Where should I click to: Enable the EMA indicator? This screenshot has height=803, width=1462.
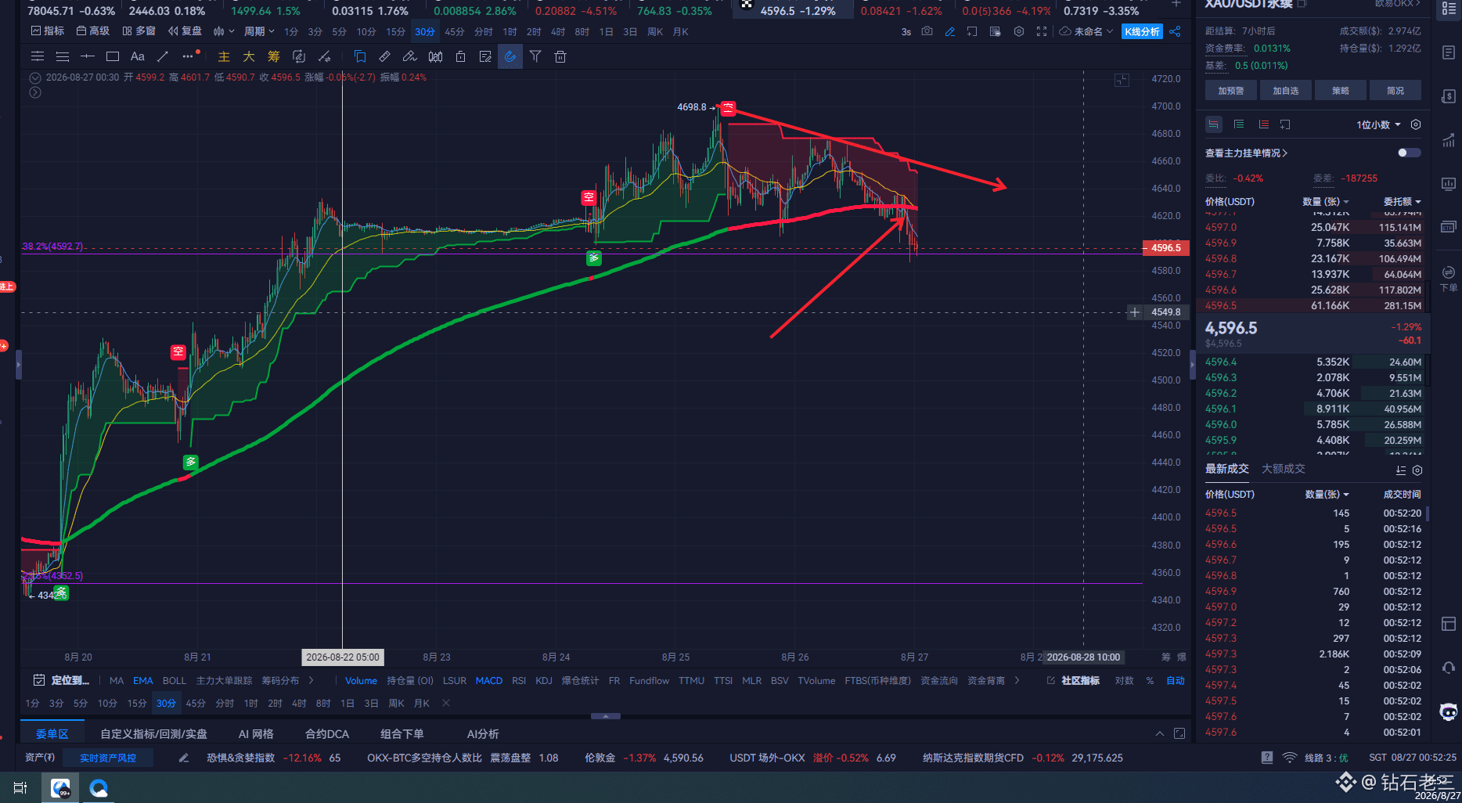coord(143,681)
